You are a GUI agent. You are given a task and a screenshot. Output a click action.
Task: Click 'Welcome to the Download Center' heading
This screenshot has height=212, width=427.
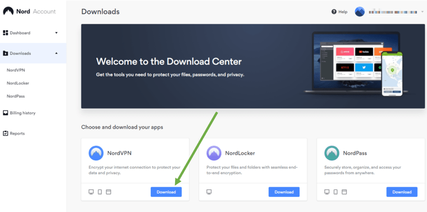coord(169,62)
